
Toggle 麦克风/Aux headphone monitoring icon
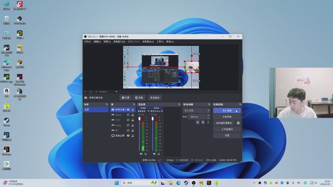(159, 154)
